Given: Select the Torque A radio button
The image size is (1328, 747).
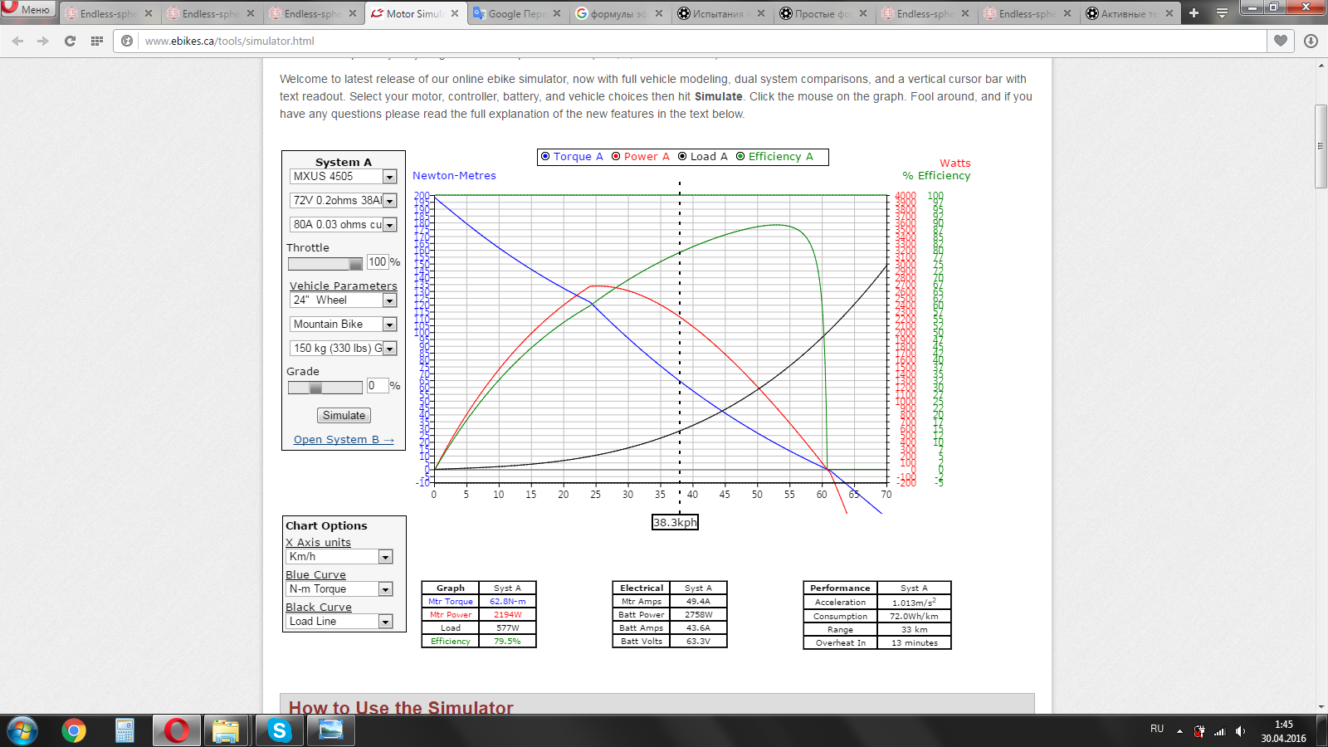Looking at the screenshot, I should pyautogui.click(x=545, y=156).
